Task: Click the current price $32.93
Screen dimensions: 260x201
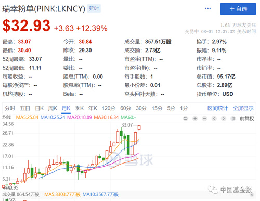Action: click(x=27, y=26)
